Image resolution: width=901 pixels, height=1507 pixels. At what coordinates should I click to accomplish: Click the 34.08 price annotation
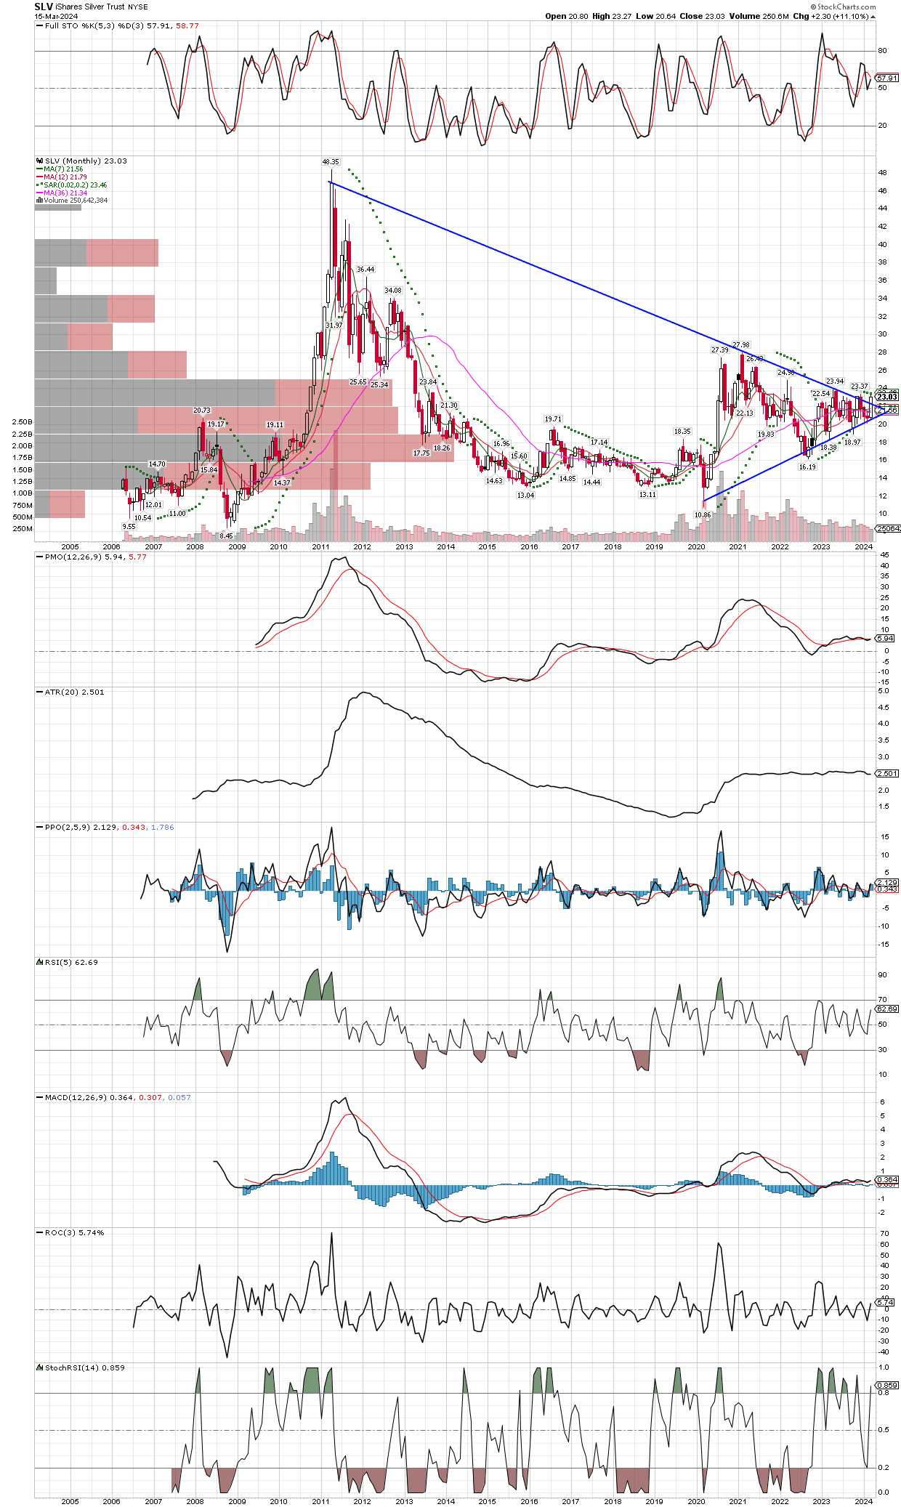click(x=392, y=290)
